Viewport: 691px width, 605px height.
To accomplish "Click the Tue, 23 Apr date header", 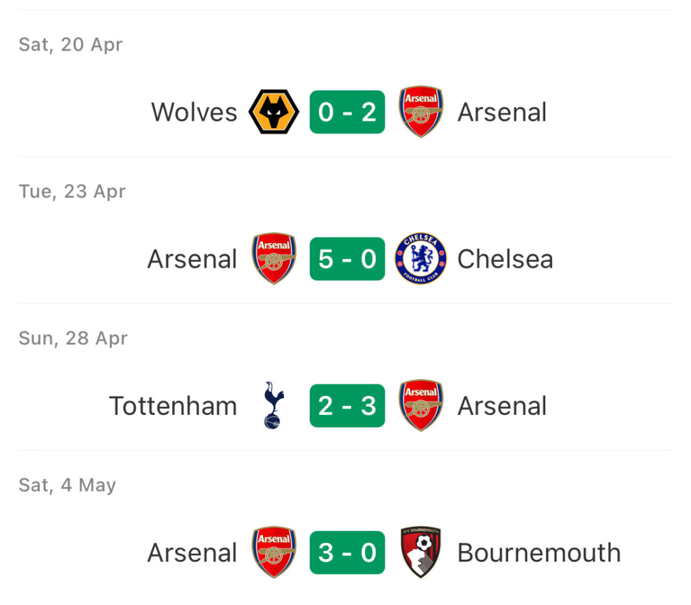I will 72,192.
